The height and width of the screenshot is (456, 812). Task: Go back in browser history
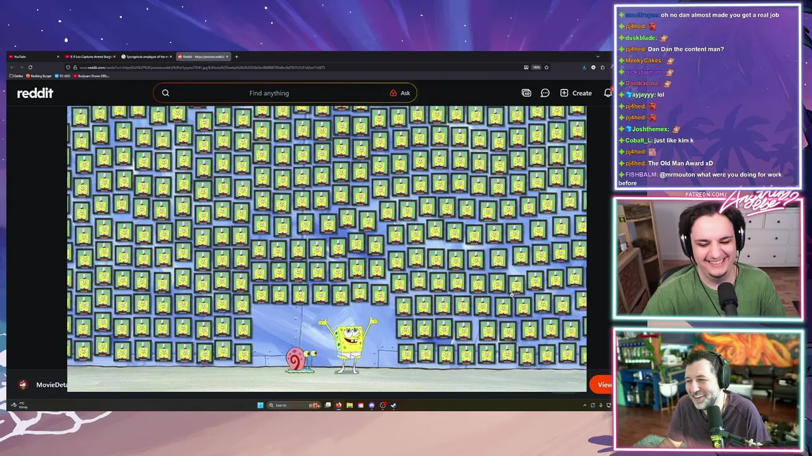click(12, 67)
